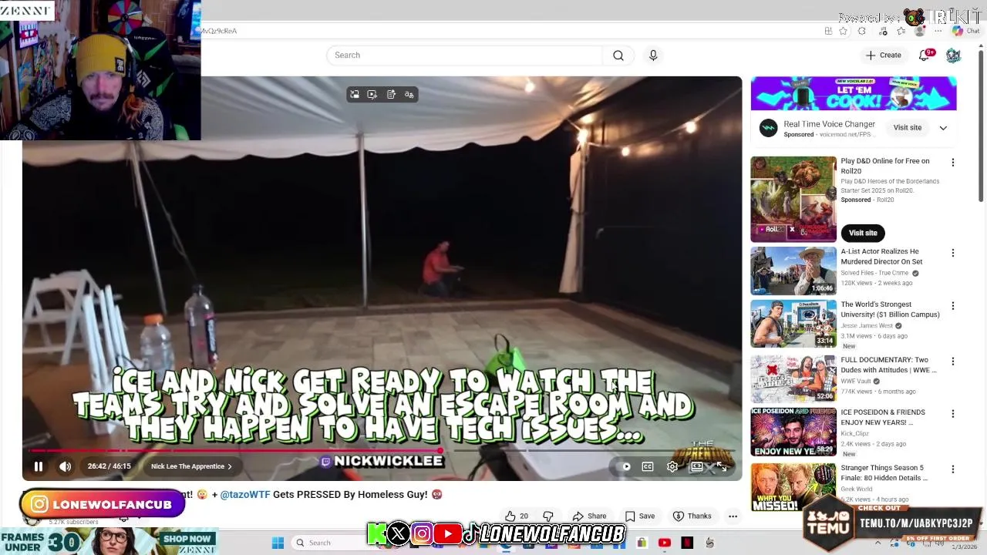987x555 pixels.
Task: Like the video with the thumbs up
Action: 517,516
